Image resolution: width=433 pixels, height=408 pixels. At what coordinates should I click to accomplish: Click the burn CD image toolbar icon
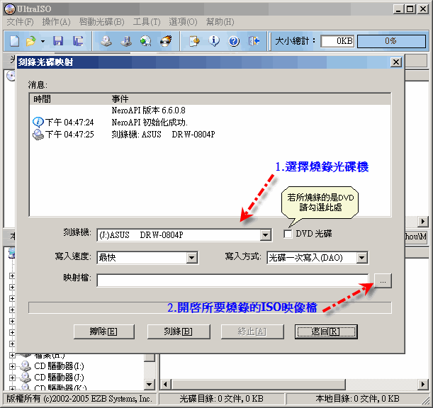pyautogui.click(x=166, y=41)
